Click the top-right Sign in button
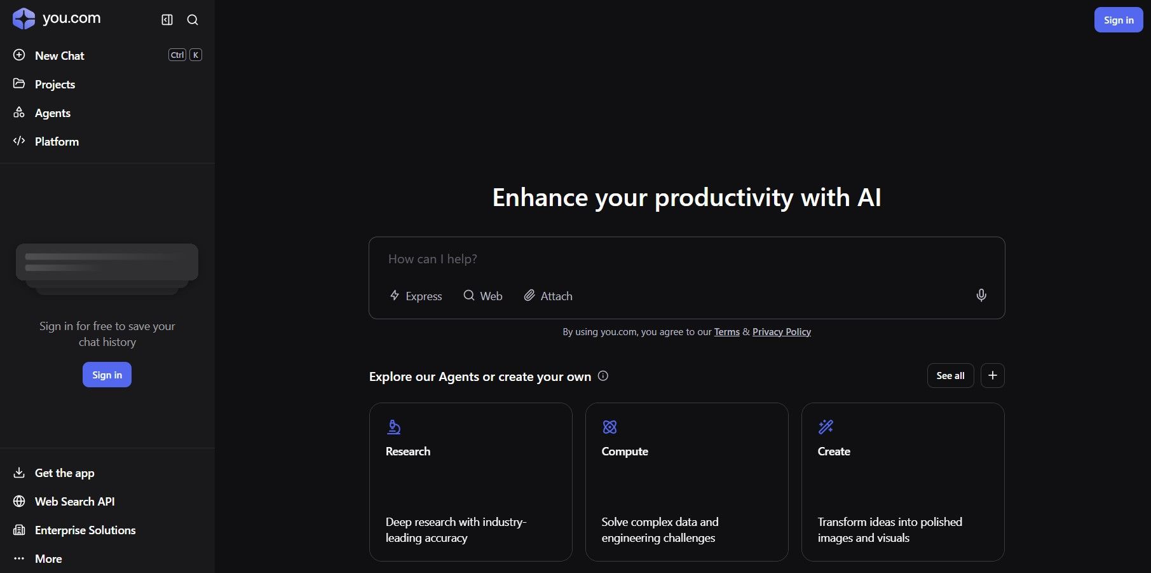 pos(1118,20)
